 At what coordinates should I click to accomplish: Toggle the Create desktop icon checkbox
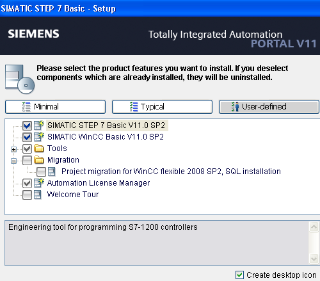(x=239, y=275)
